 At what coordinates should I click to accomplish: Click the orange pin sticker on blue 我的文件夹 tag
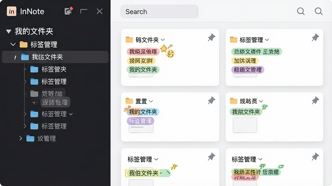(127, 108)
